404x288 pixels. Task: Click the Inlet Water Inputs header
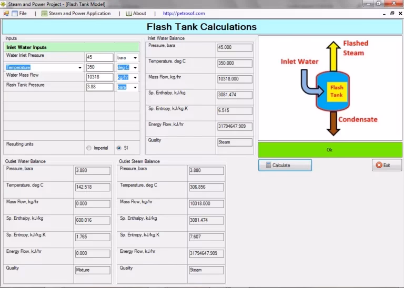pos(72,47)
